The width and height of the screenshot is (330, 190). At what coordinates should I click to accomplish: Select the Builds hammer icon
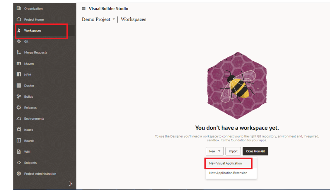tap(19, 96)
